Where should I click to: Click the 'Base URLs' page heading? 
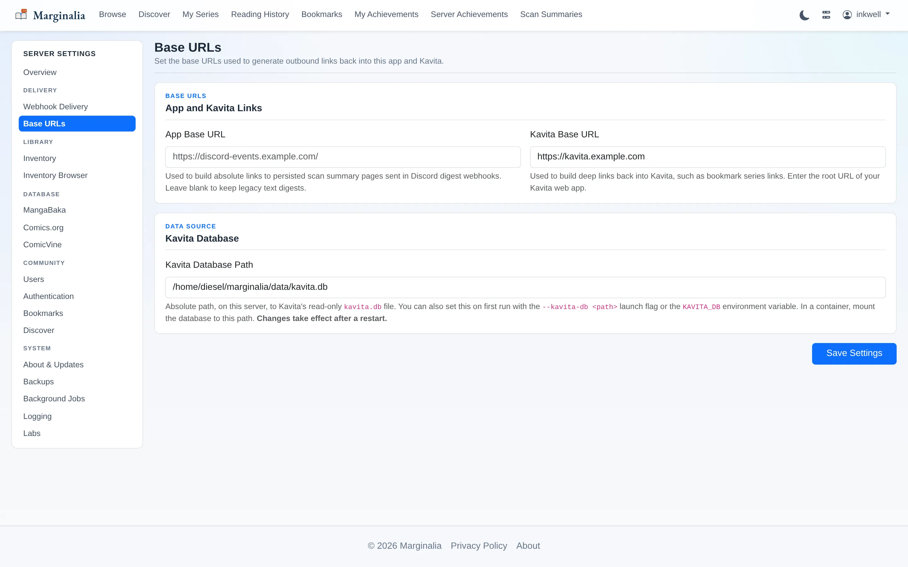188,48
